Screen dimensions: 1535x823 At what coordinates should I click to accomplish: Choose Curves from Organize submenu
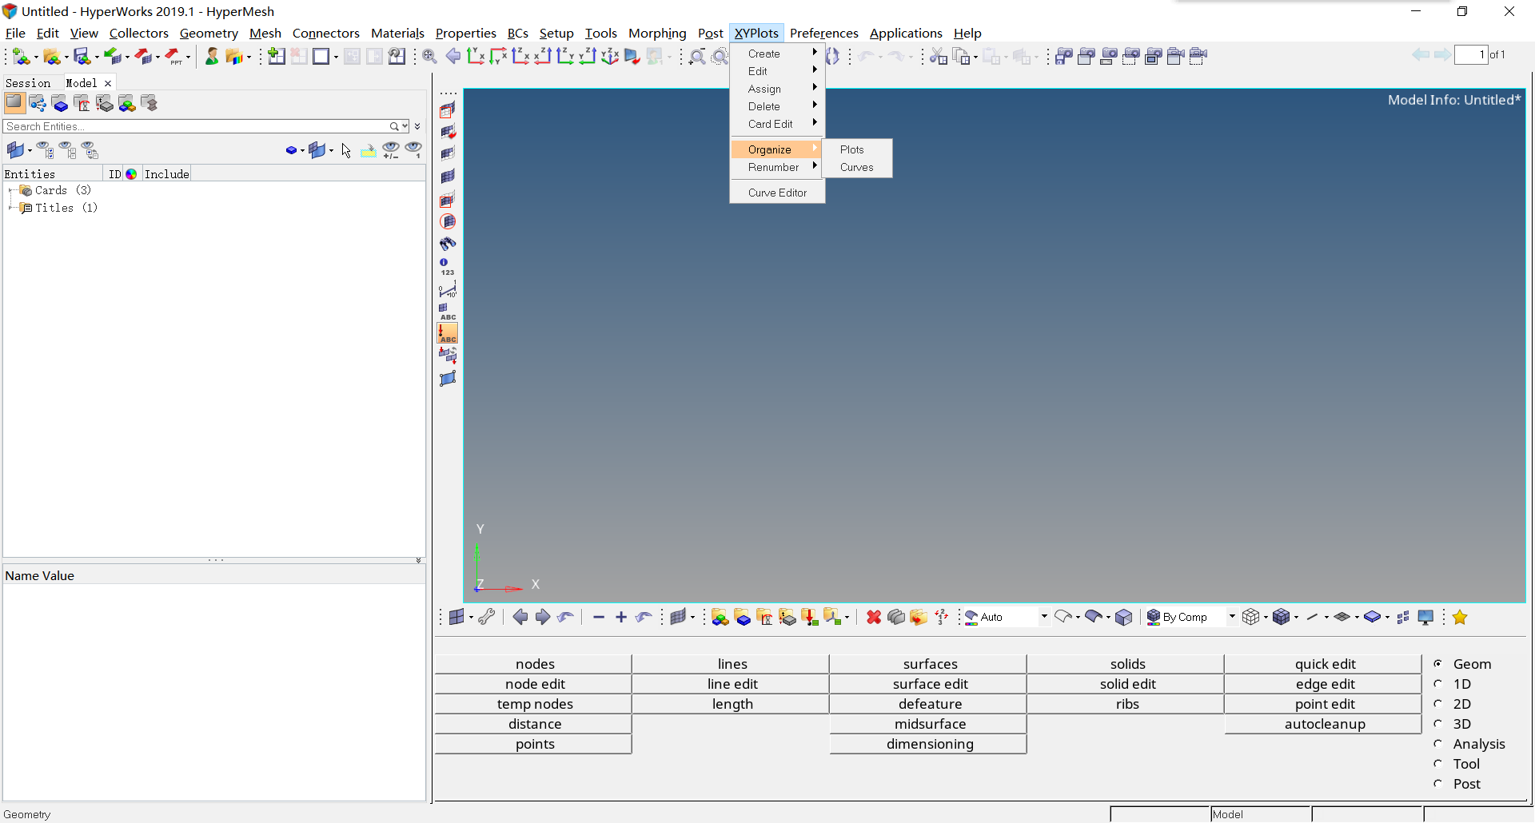856,167
